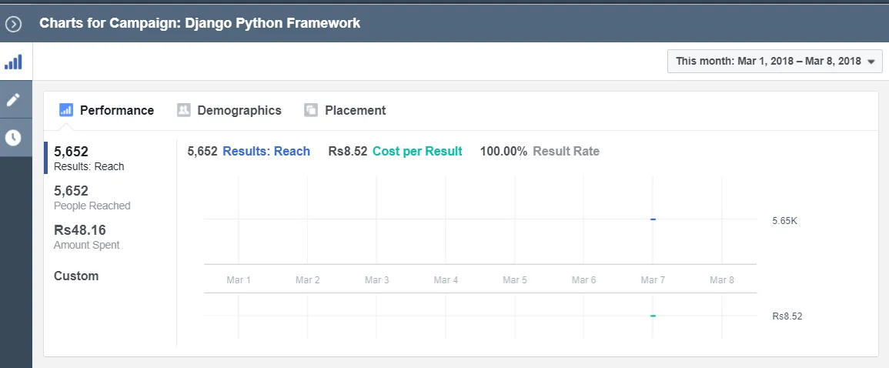Click the Mar 6 axis label
Image resolution: width=889 pixels, height=368 pixels.
tap(583, 279)
